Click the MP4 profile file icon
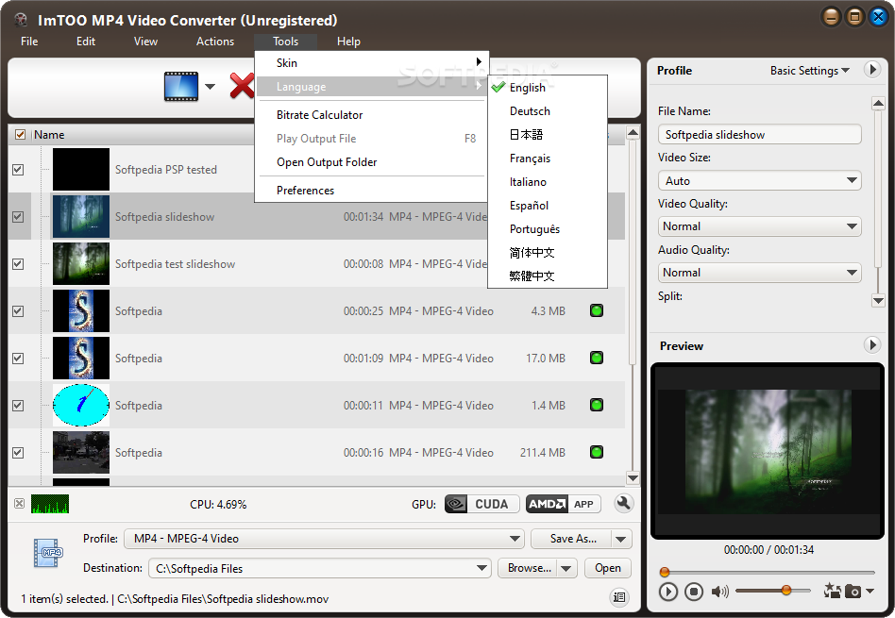This screenshot has height=618, width=895. (48, 553)
